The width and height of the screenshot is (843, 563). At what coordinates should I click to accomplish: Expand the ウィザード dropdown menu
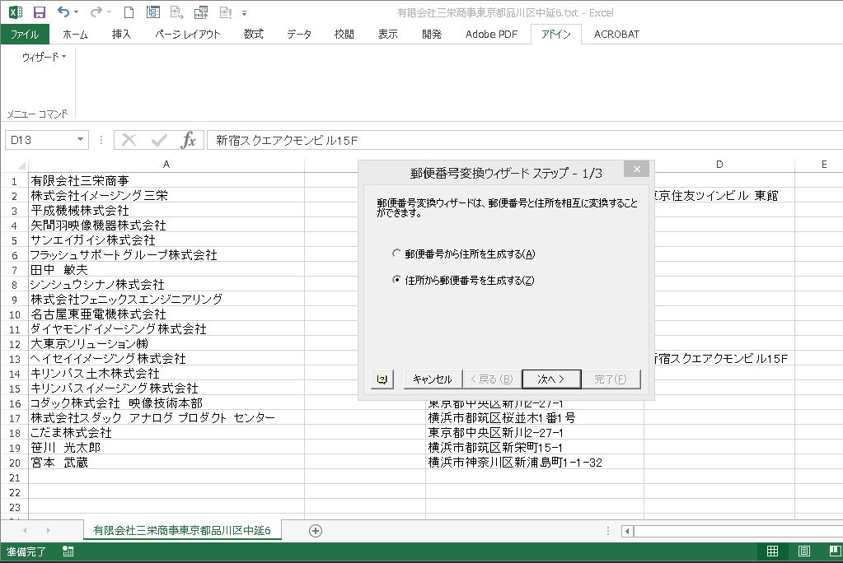[x=44, y=57]
